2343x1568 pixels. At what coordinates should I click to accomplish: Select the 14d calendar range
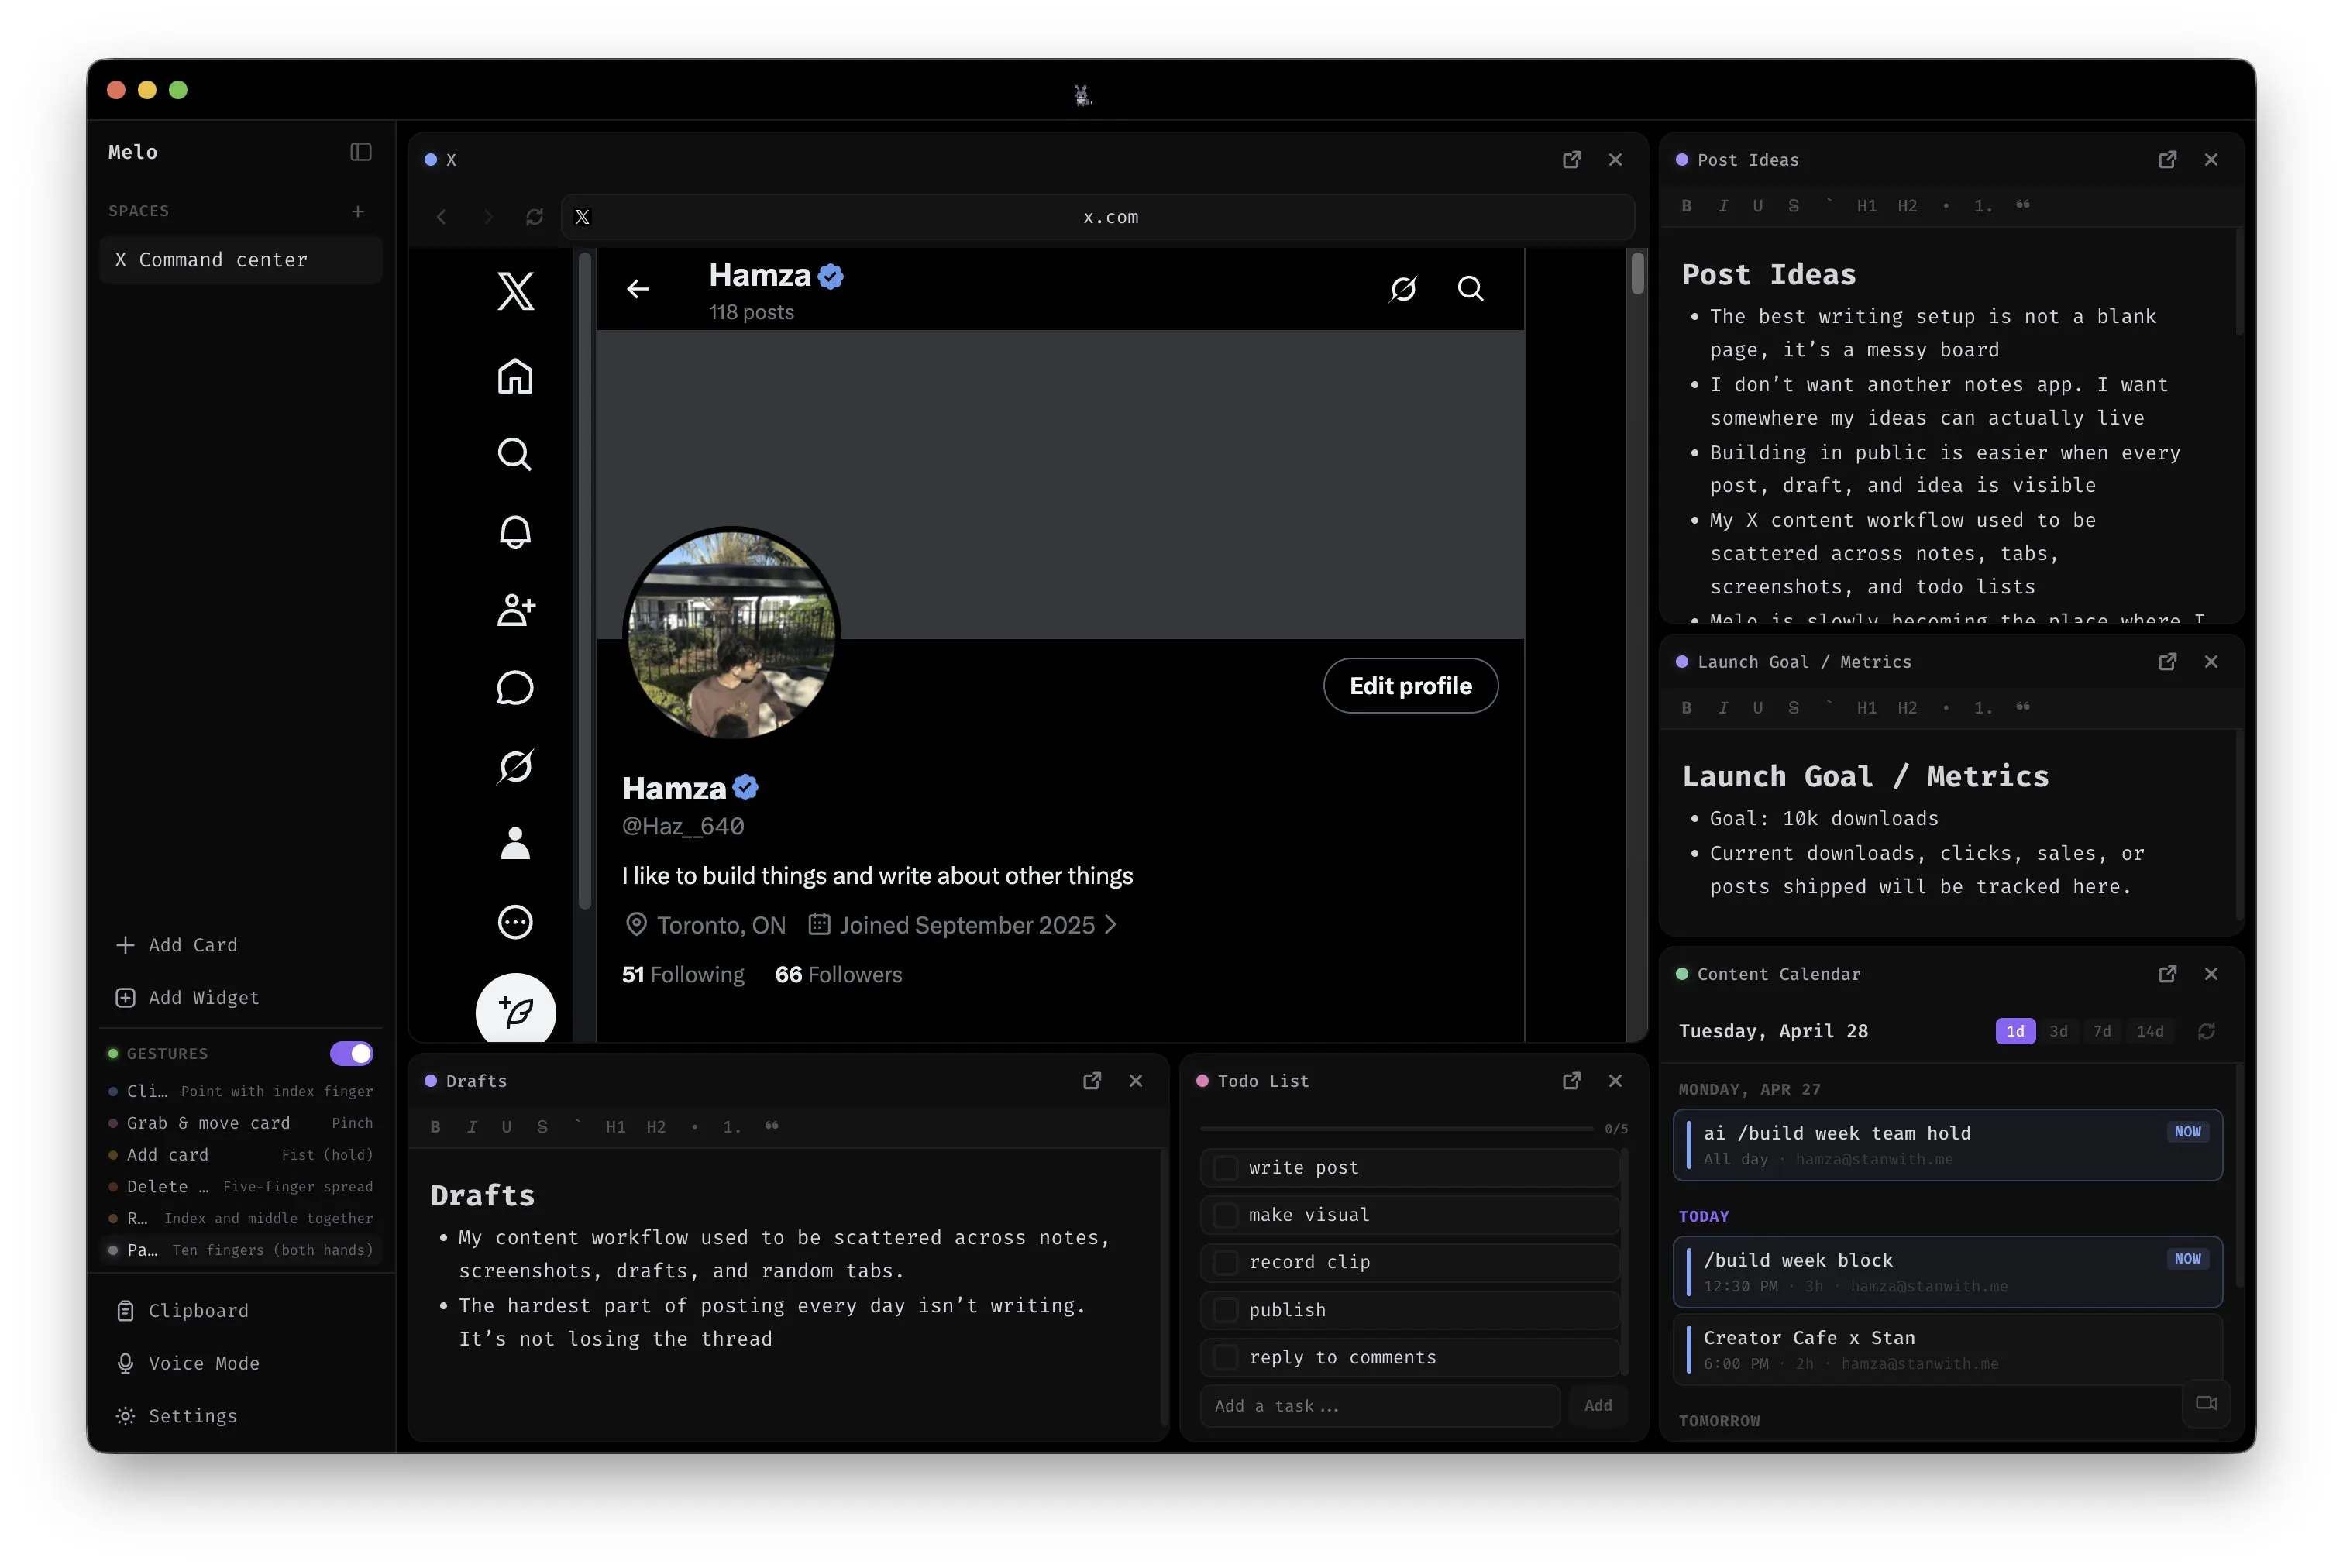2150,1031
